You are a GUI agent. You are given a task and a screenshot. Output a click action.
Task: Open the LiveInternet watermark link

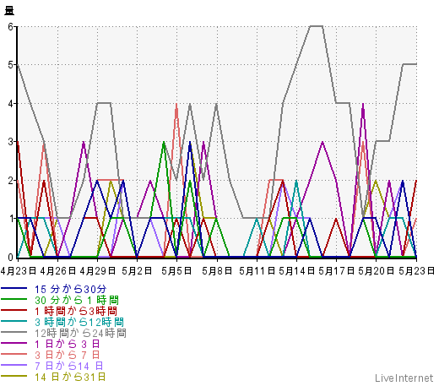404,378
